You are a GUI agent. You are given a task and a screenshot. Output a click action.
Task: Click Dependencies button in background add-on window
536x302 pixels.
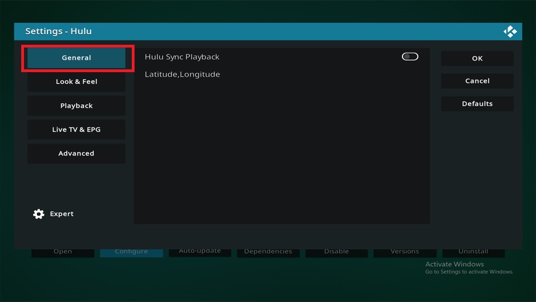268,253
